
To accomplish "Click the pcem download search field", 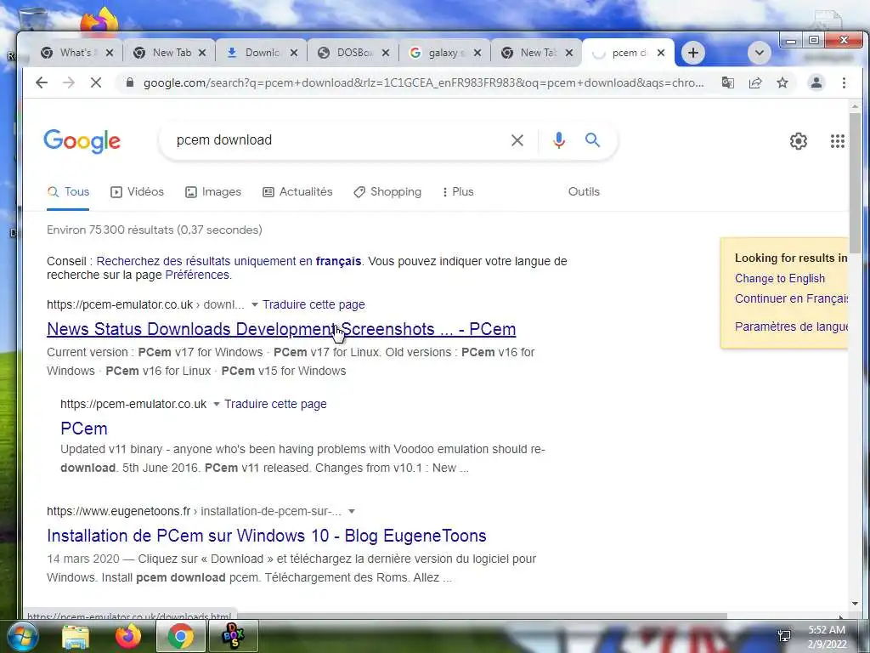I will pos(338,140).
